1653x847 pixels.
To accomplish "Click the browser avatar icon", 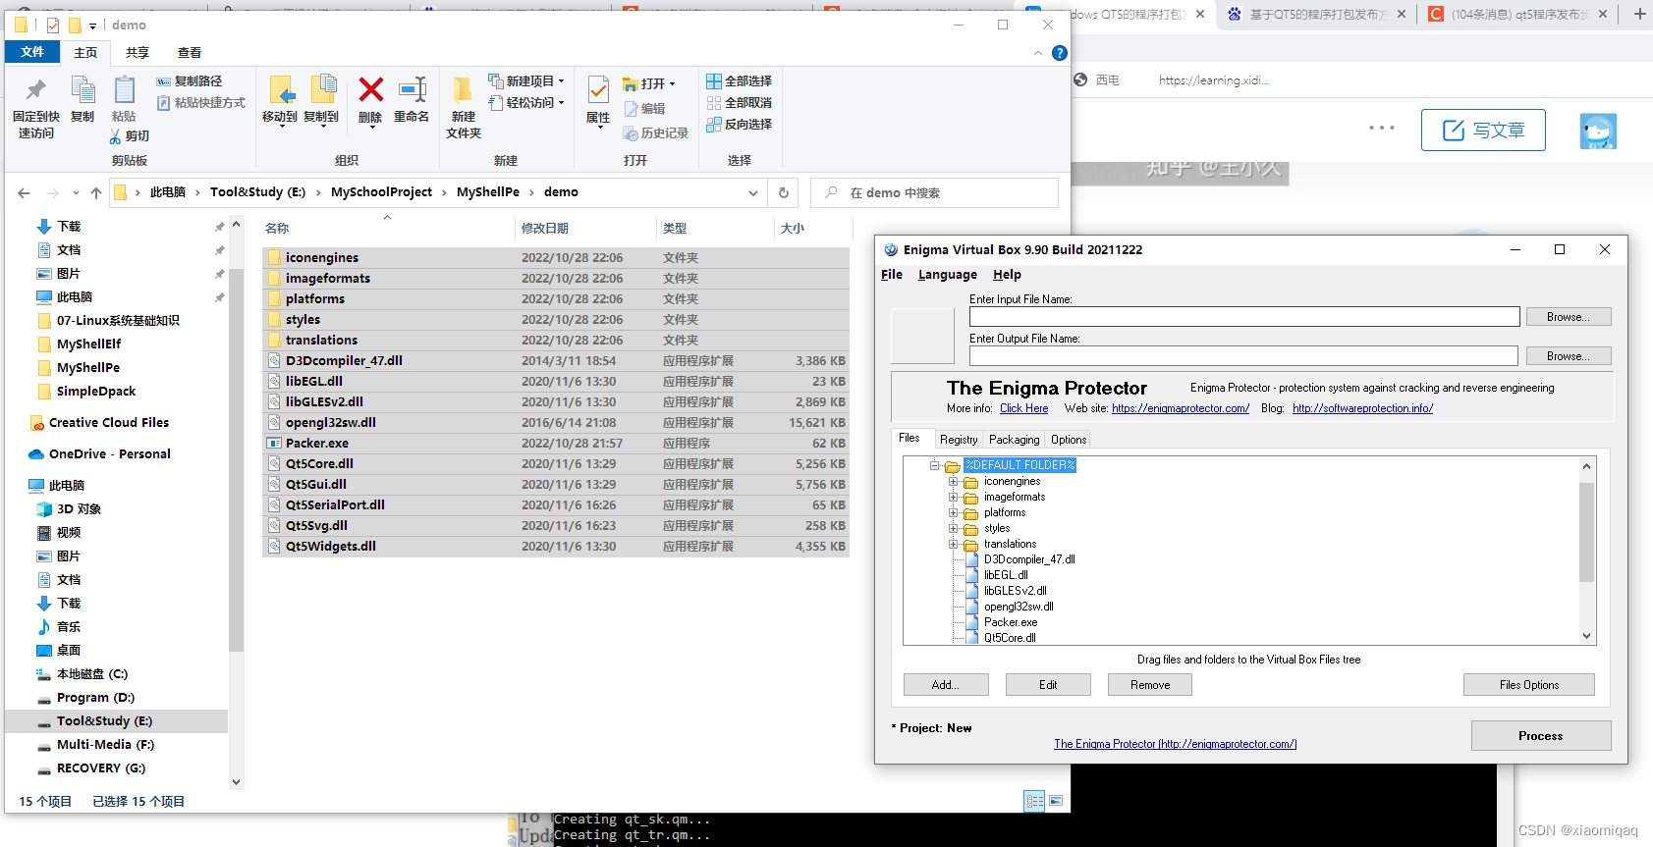I will click(x=1598, y=131).
